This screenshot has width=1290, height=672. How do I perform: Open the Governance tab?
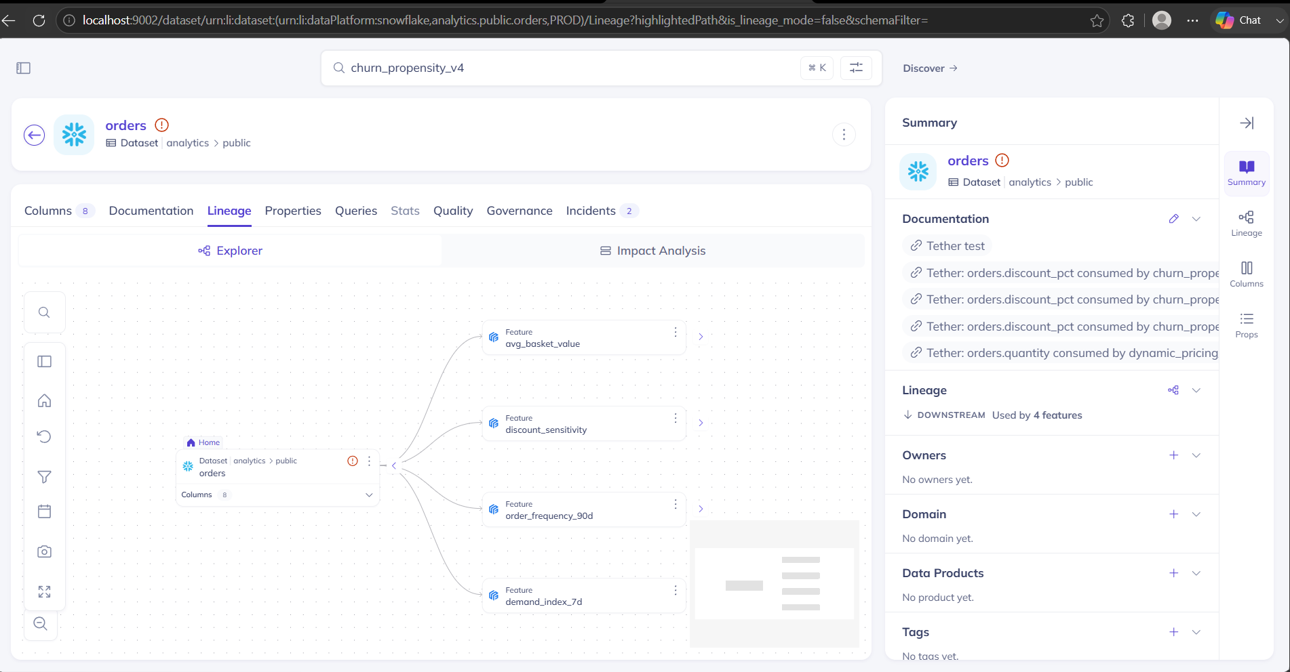[x=520, y=211]
